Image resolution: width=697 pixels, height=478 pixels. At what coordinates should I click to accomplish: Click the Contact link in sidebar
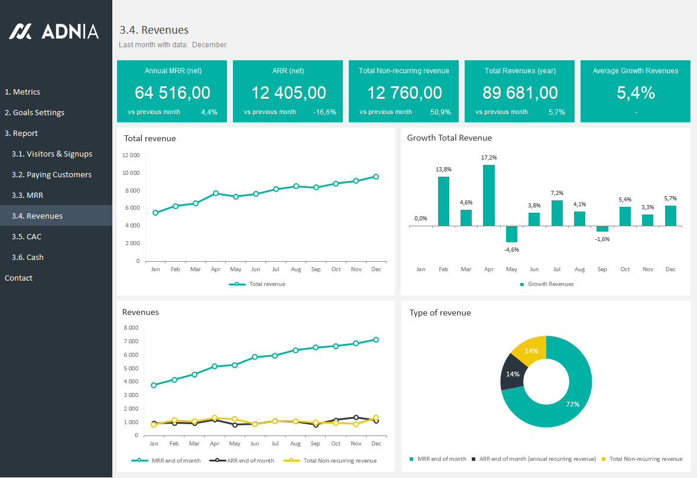coord(18,278)
